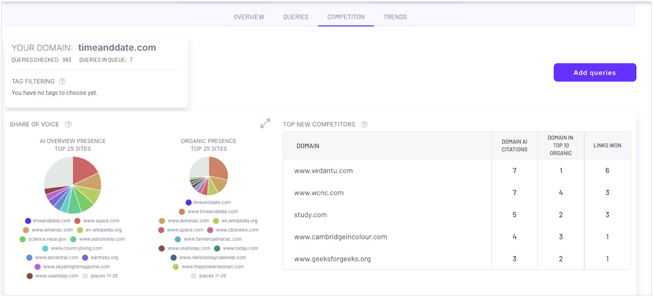
Task: Open the study.com domain row
Action: point(457,215)
